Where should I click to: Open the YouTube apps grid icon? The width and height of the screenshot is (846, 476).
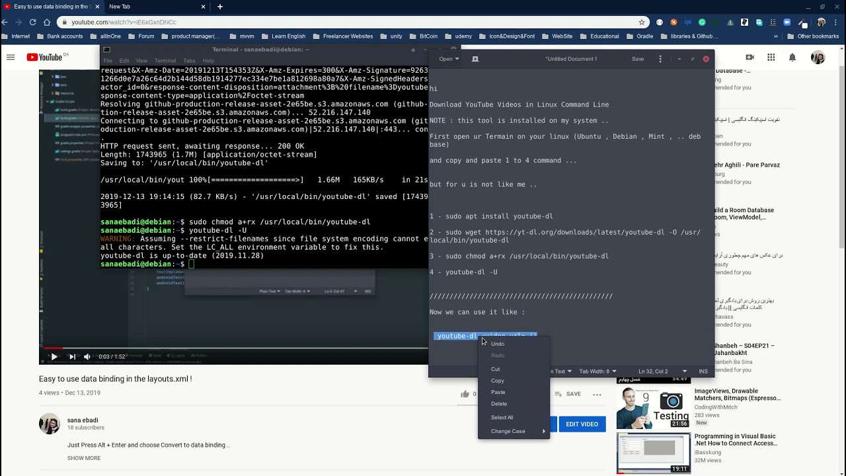click(771, 58)
